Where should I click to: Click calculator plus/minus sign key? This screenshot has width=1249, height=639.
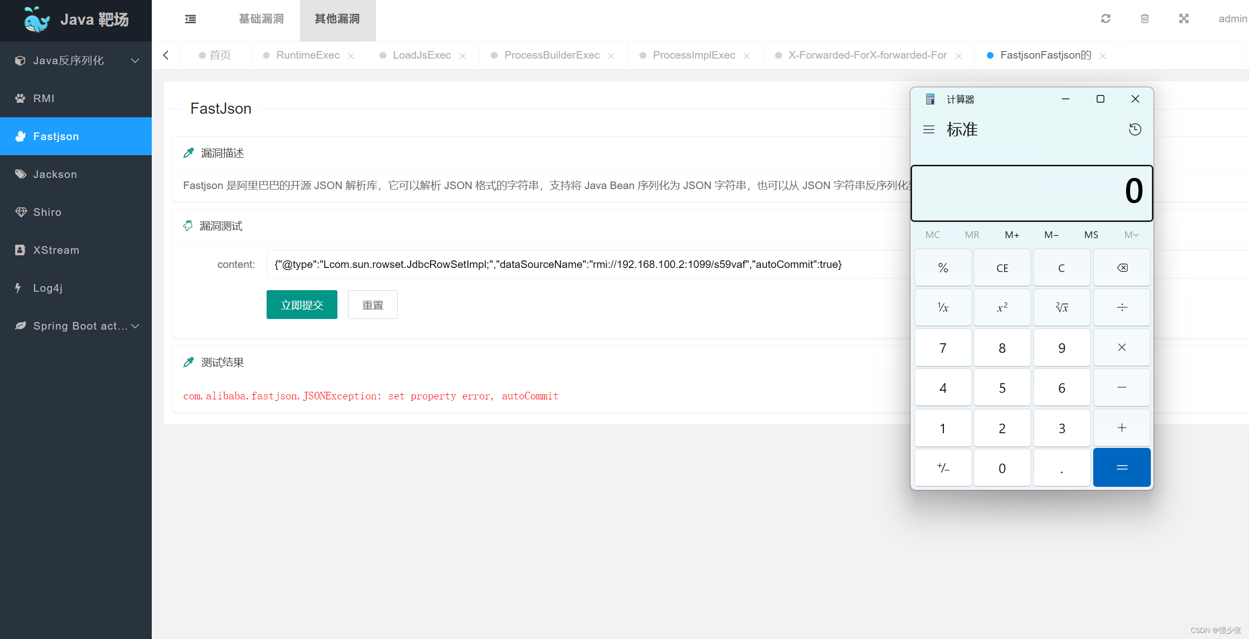[943, 468]
